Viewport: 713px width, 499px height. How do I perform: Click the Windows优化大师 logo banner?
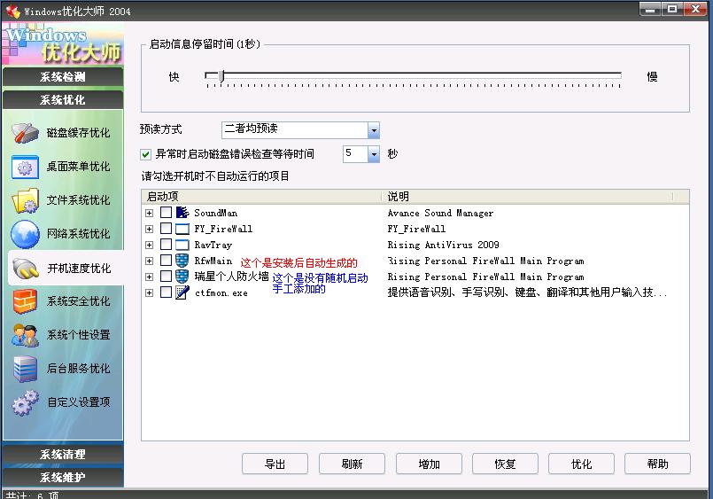click(x=63, y=43)
